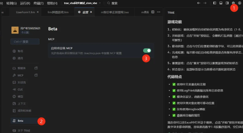Click the model icon beside 模型
The height and width of the screenshot is (133, 243).
[14, 97]
